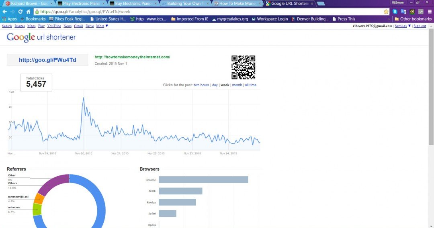Open the Apps shortcut in bookmarks bar

click(x=9, y=19)
